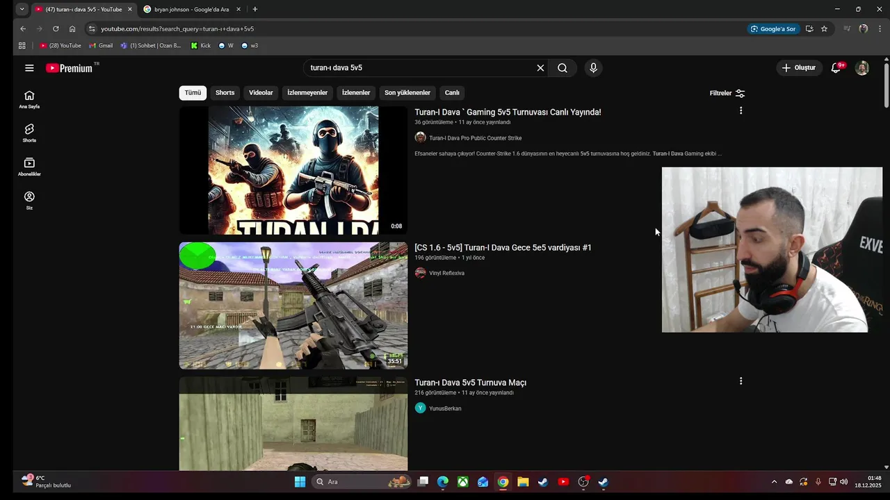The width and height of the screenshot is (890, 500).
Task: Click the 35:51 gameplay video thumbnail
Action: 293,306
